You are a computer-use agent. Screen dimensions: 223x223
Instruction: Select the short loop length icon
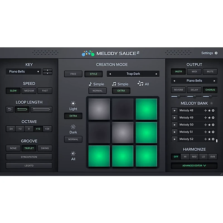pyautogui.click(x=22, y=109)
